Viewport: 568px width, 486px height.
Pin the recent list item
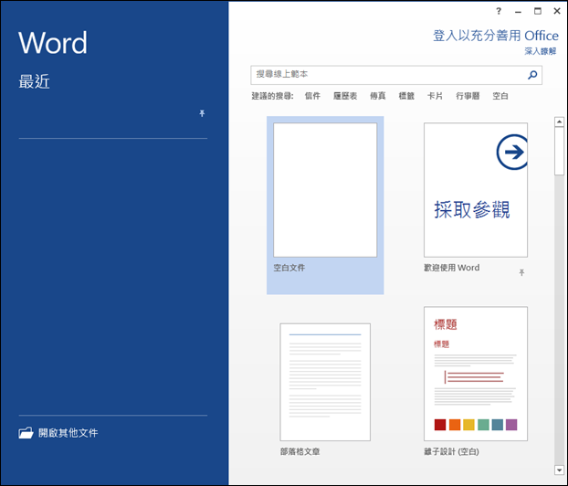pyautogui.click(x=202, y=113)
